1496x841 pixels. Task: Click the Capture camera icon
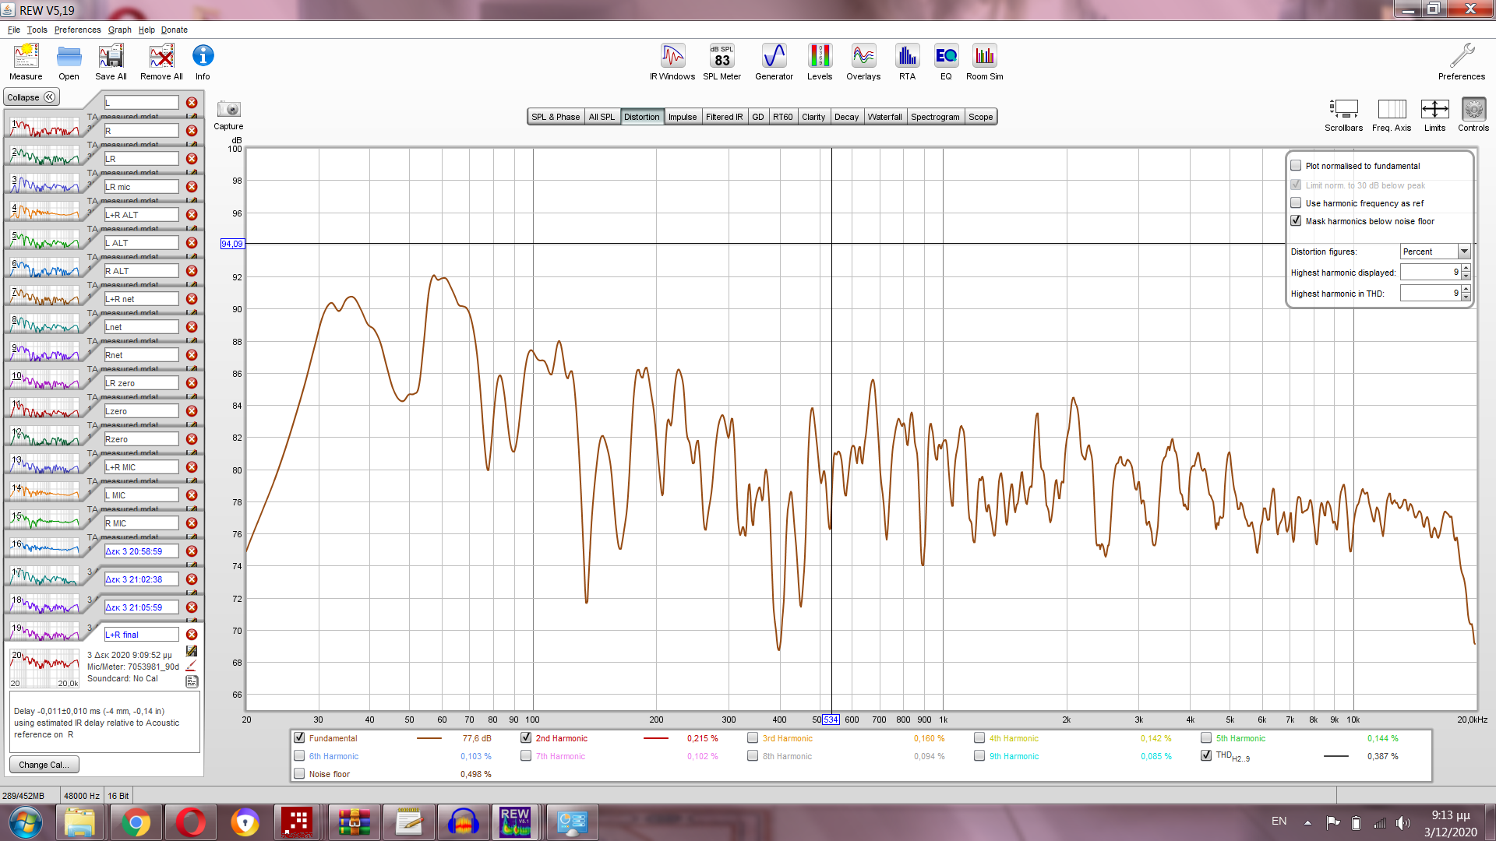(x=228, y=110)
